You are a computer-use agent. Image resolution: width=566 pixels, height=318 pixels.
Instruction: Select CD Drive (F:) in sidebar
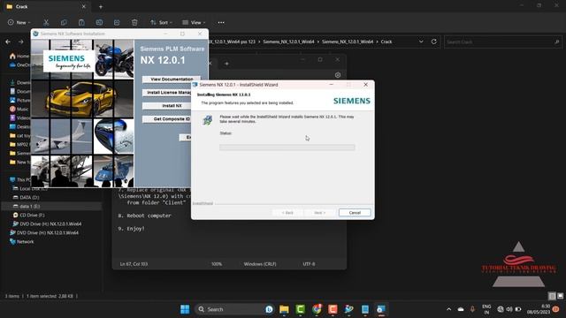[28, 215]
